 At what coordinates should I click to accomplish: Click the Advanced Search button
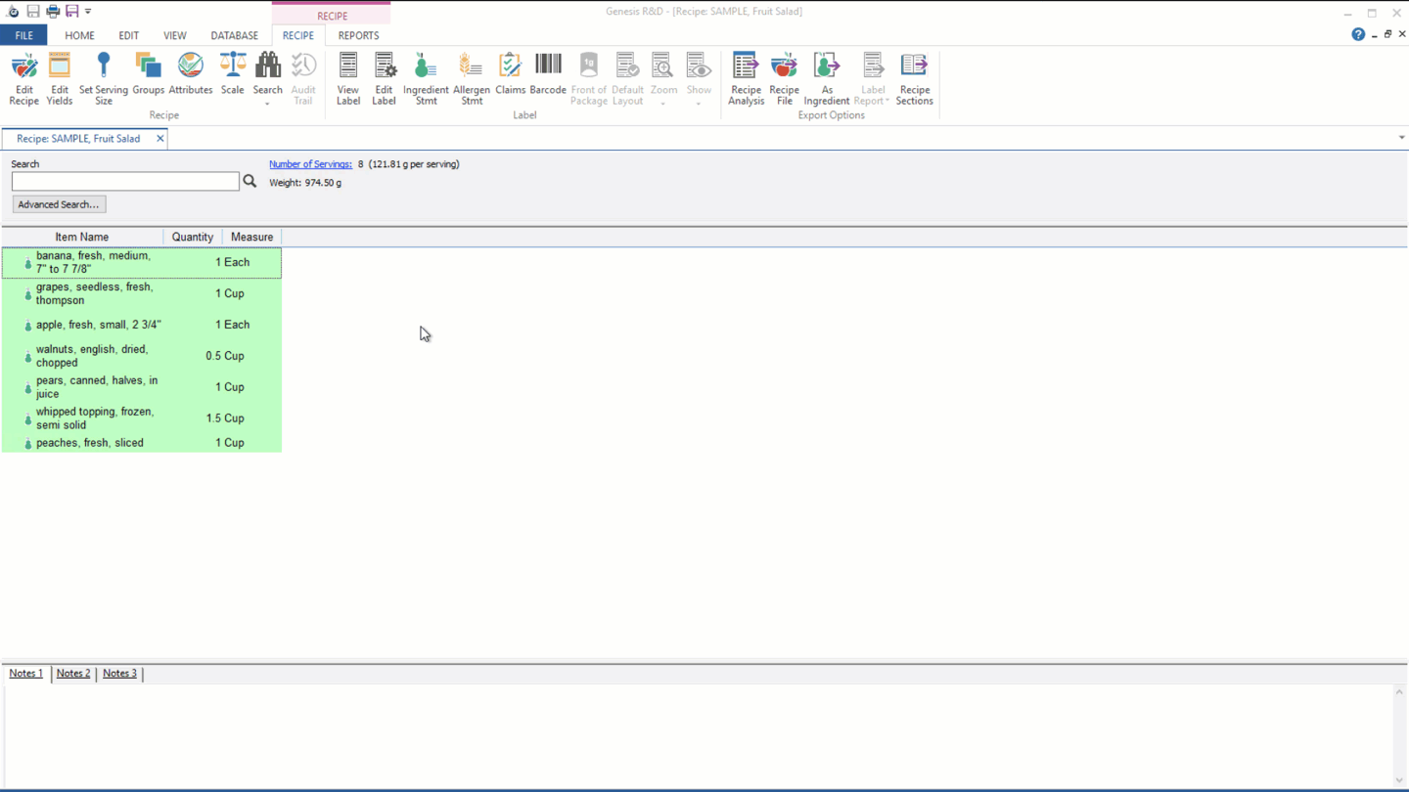(x=59, y=204)
